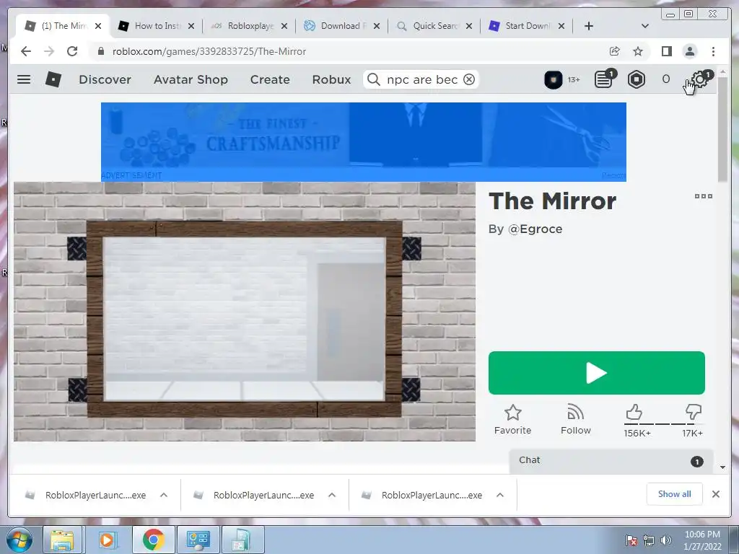
Task: Open Windows Start menu
Action: tap(19, 540)
